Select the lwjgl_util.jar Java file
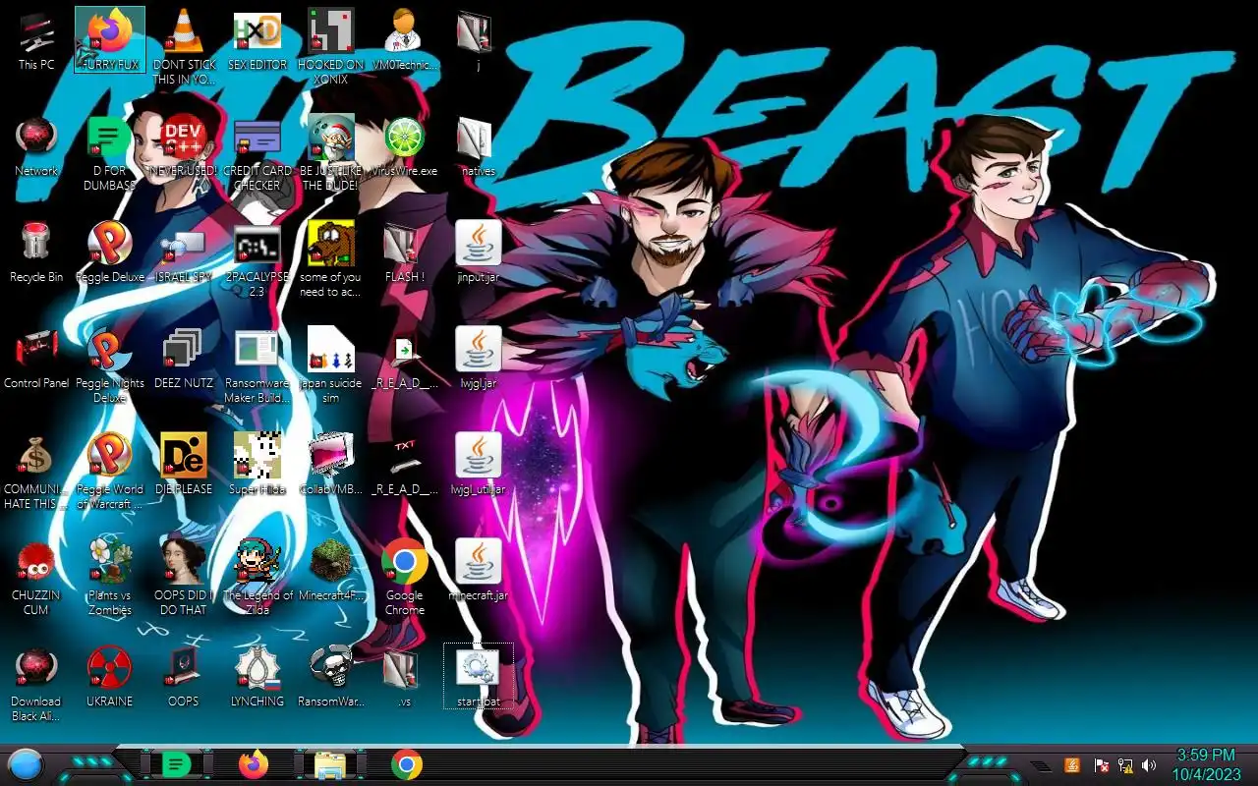1258x786 pixels. (x=478, y=465)
